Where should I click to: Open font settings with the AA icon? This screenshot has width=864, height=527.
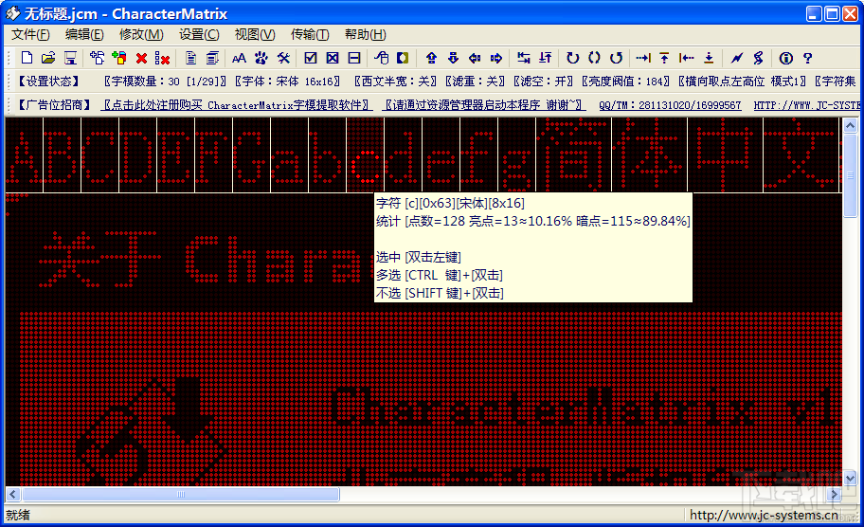click(x=239, y=58)
